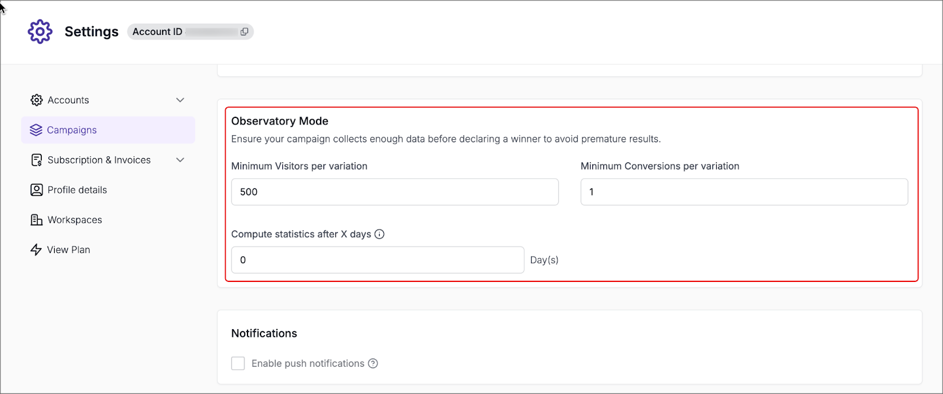
Task: Click the Profile details person icon
Action: coord(37,190)
